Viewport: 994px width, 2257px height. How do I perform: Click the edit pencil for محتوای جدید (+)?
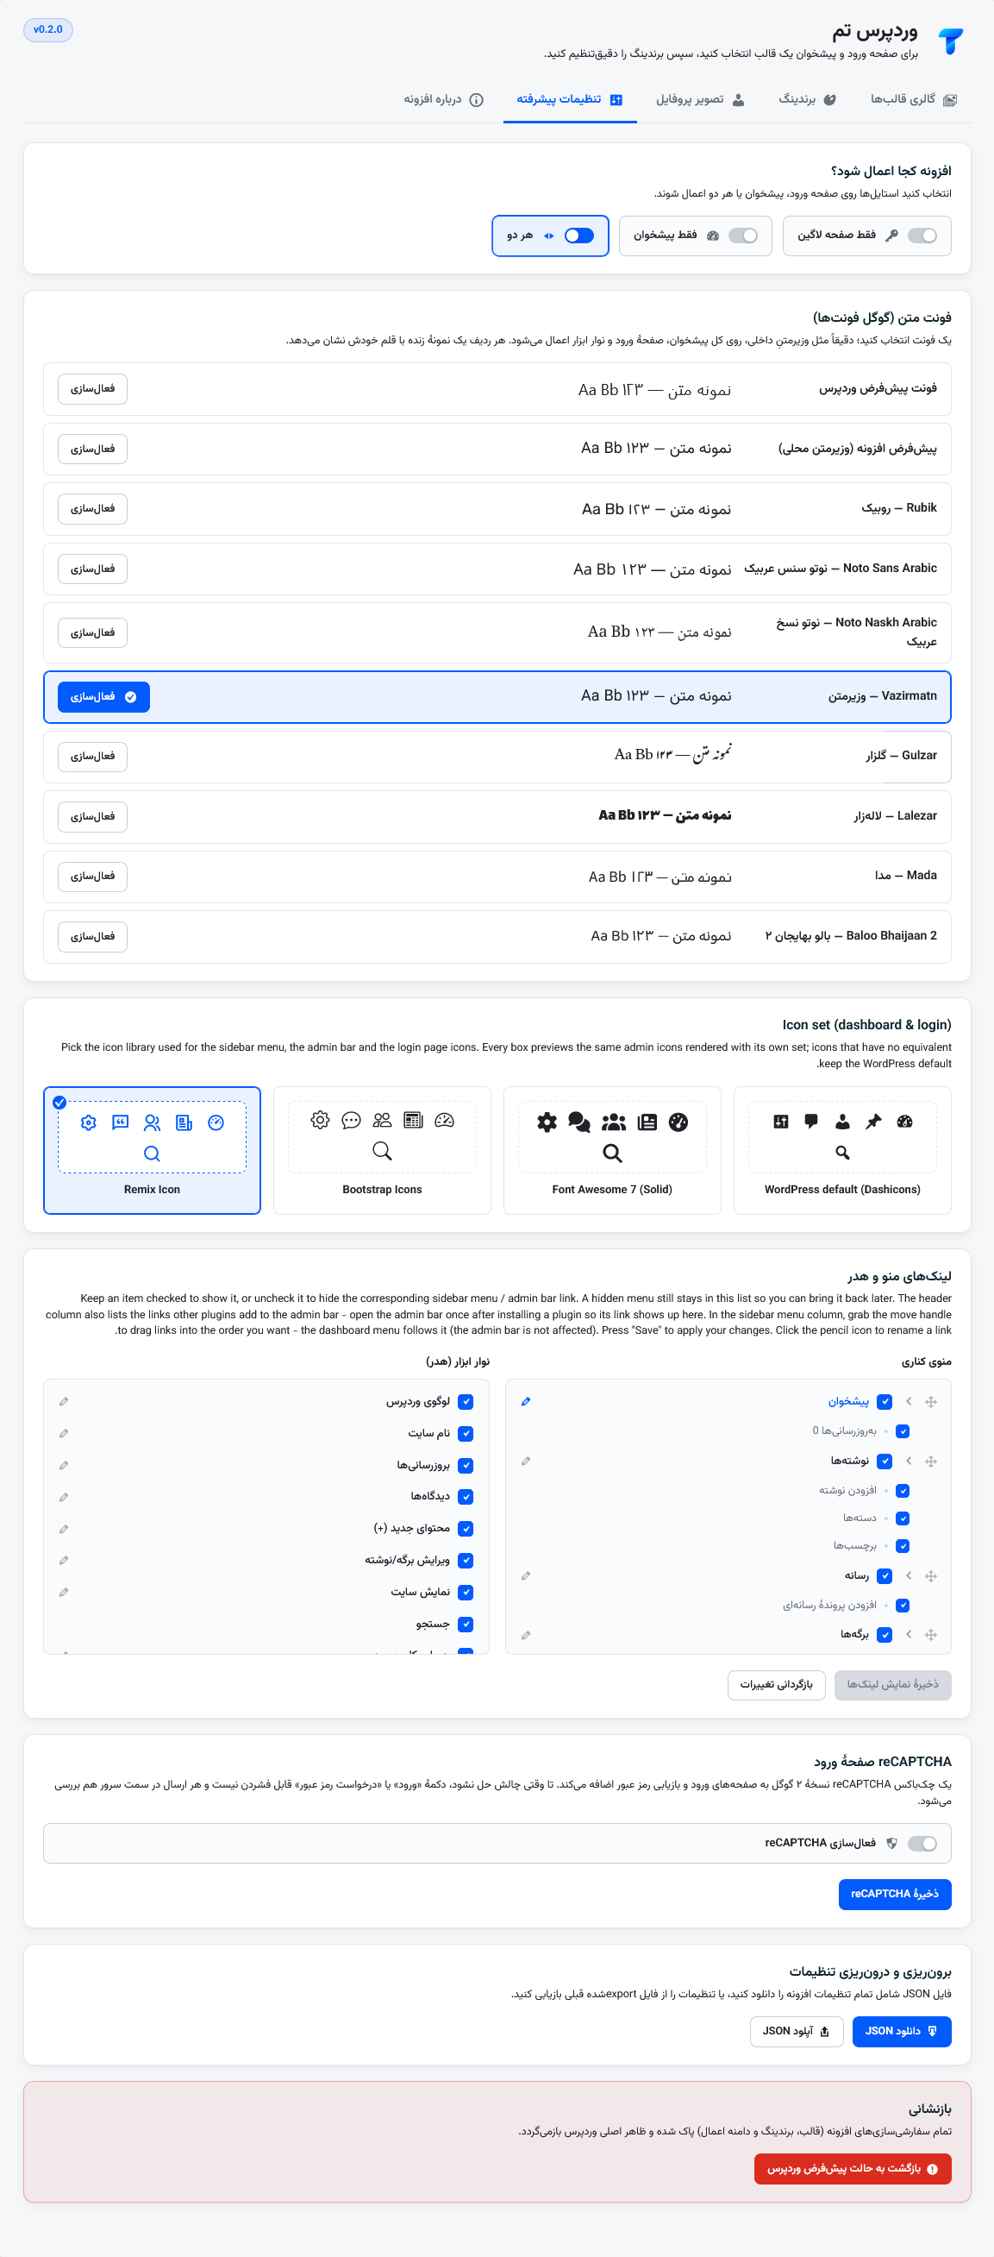click(x=64, y=1529)
